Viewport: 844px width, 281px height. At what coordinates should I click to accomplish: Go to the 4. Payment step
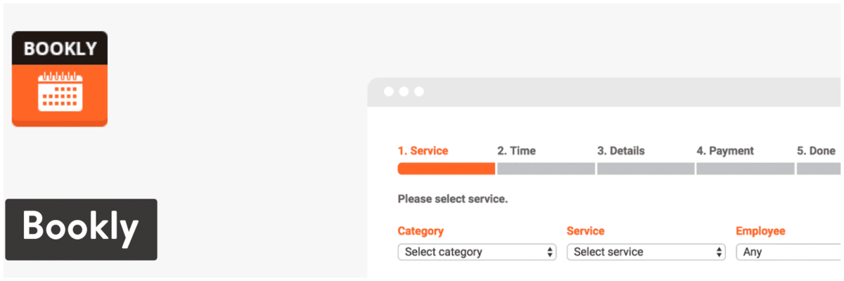coord(725,150)
